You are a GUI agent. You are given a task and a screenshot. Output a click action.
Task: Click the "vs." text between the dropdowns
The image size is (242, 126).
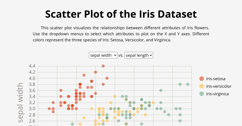(121, 55)
